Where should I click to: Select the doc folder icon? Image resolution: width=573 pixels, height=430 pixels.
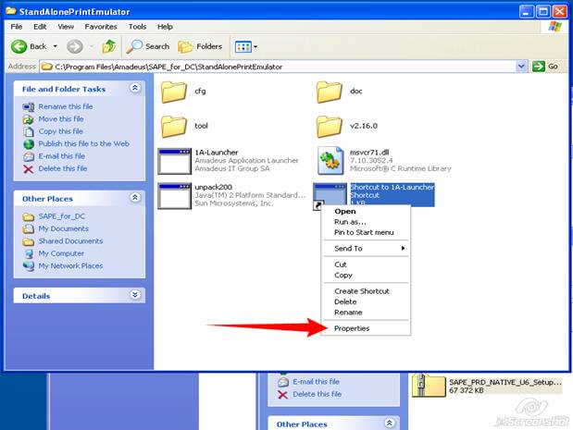click(330, 92)
